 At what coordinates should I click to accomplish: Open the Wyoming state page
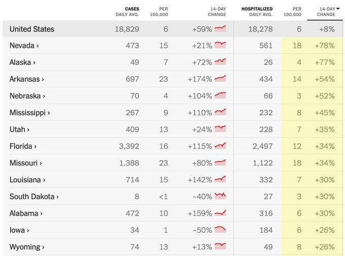(27, 247)
